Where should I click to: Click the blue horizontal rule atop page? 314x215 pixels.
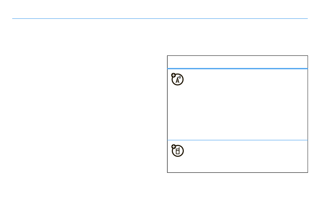pos(160,18)
